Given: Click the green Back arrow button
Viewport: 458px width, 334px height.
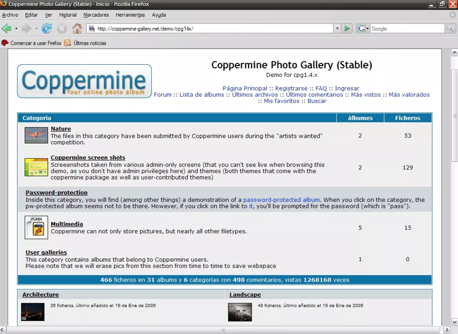Looking at the screenshot, I should [x=6, y=28].
